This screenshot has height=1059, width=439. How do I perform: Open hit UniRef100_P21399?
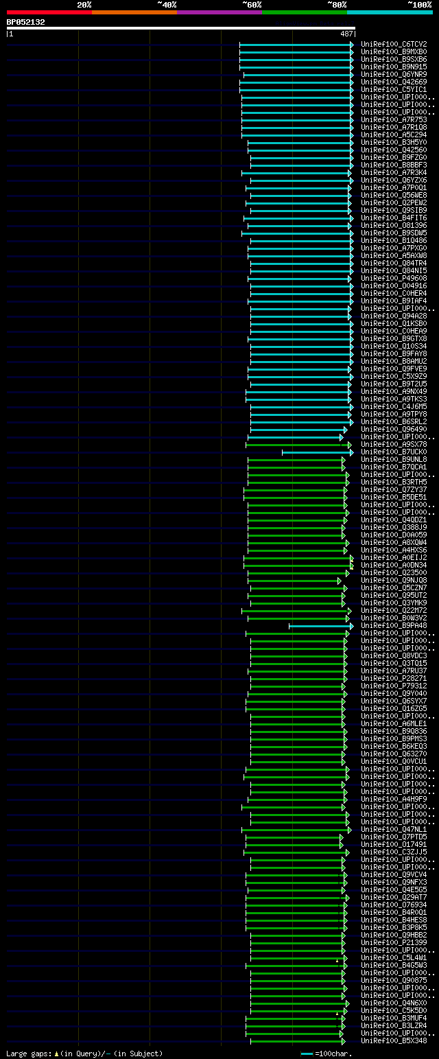click(394, 942)
